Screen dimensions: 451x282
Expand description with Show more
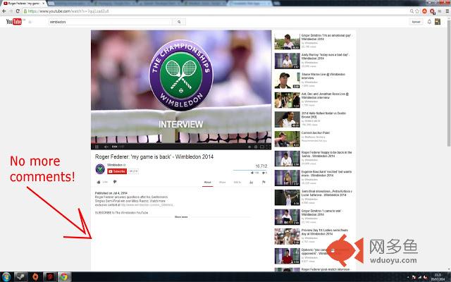click(181, 216)
